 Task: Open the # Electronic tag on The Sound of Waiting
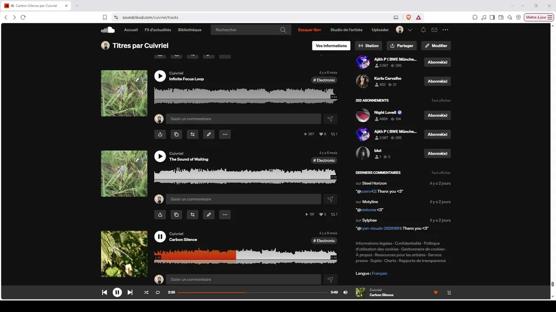pos(324,160)
